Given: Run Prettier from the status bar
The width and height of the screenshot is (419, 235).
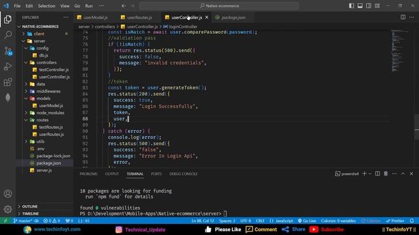Looking at the screenshot, I should [395, 221].
